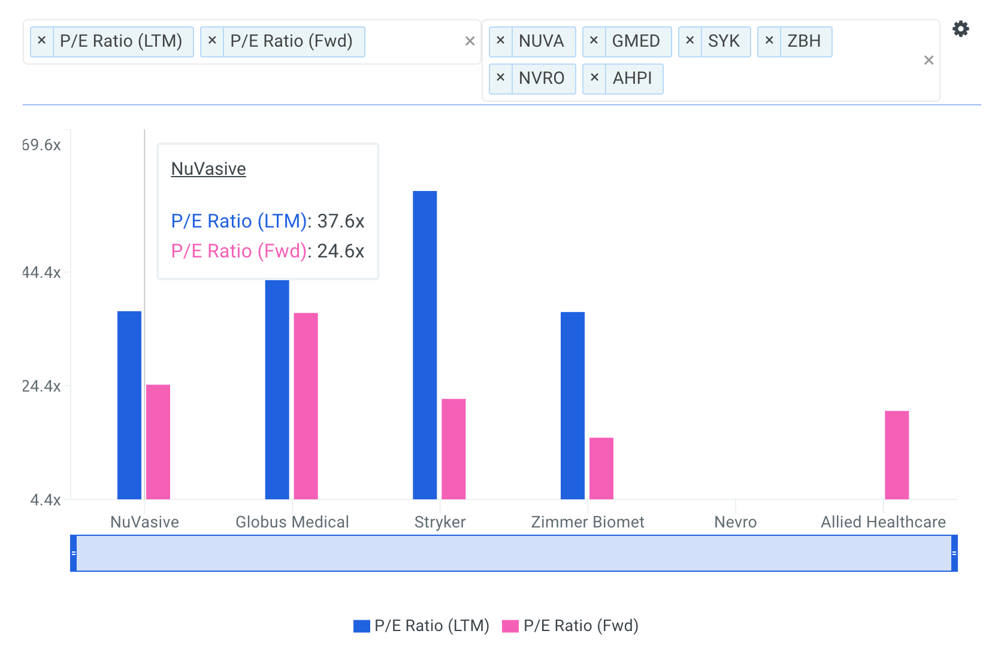Click the NUVA ticker label
1004x655 pixels.
click(x=542, y=41)
